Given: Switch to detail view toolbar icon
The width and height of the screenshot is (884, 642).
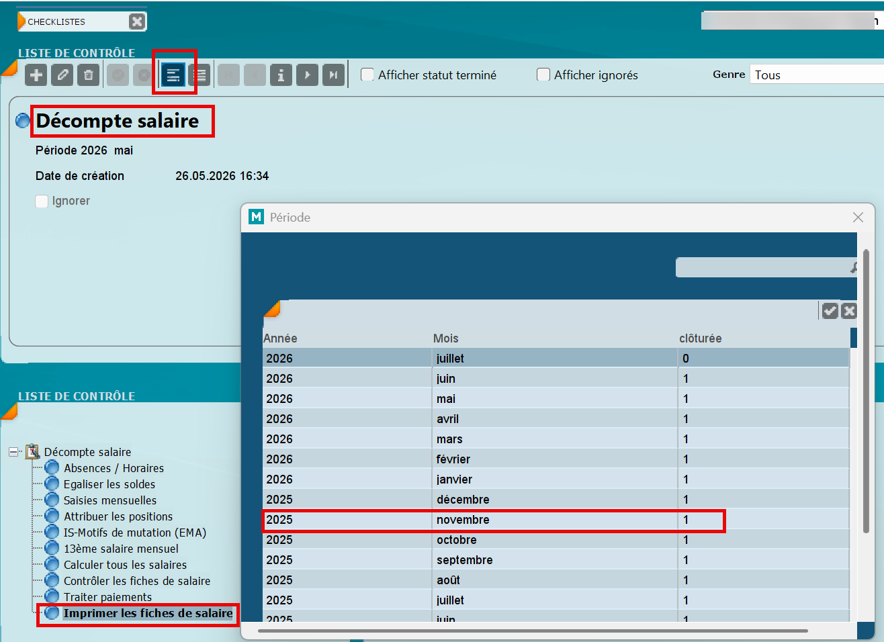Looking at the screenshot, I should 173,75.
